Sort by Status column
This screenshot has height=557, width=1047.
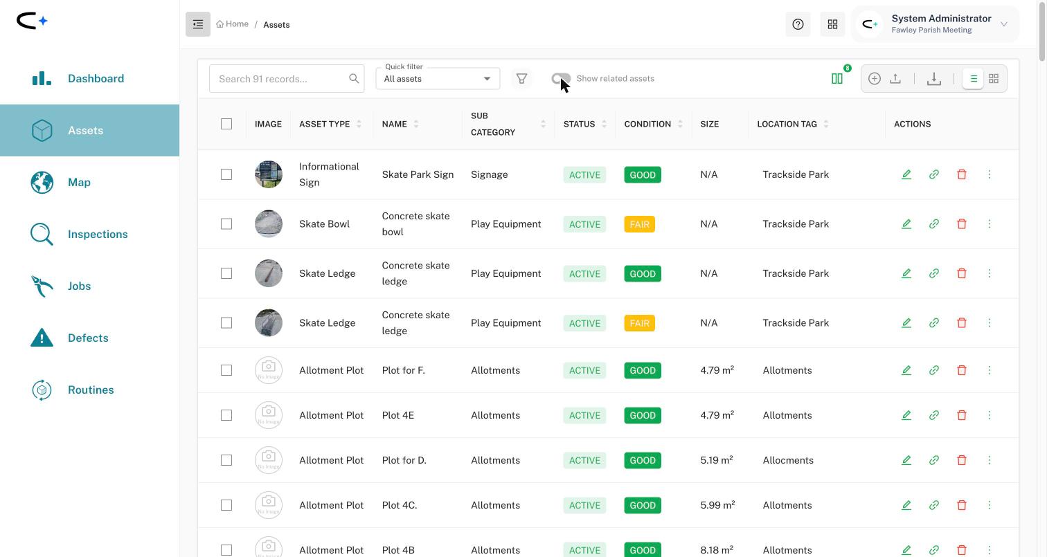click(604, 124)
